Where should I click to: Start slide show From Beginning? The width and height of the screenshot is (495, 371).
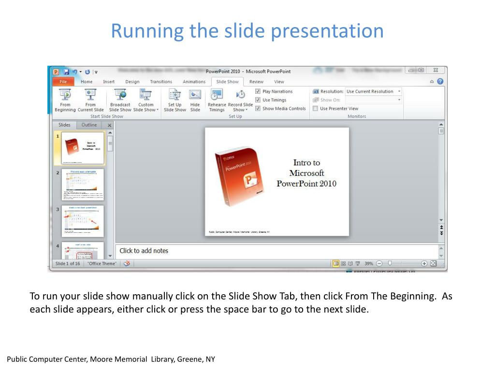click(65, 100)
